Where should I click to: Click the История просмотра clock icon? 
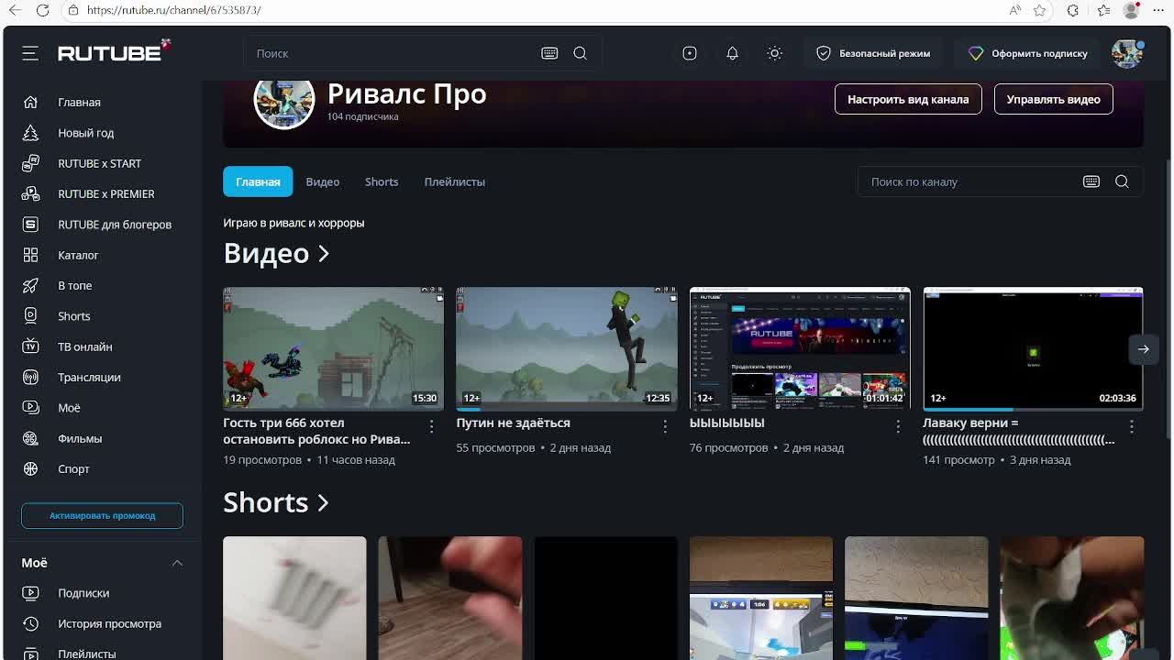[x=30, y=623]
